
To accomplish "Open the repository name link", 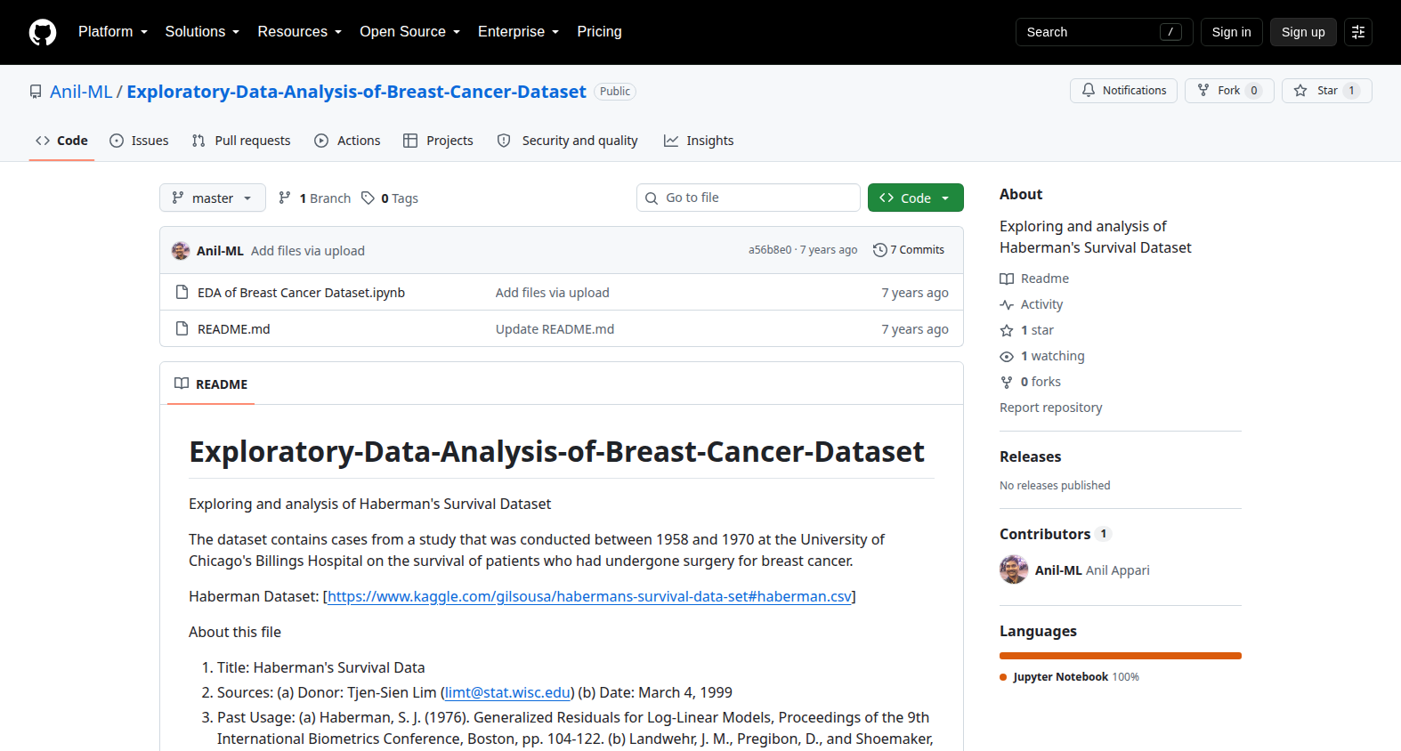I will point(356,92).
